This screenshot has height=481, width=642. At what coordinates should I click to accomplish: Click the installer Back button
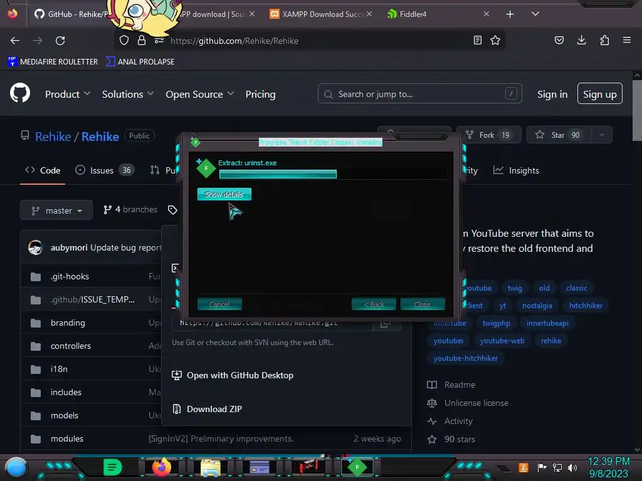click(x=374, y=304)
